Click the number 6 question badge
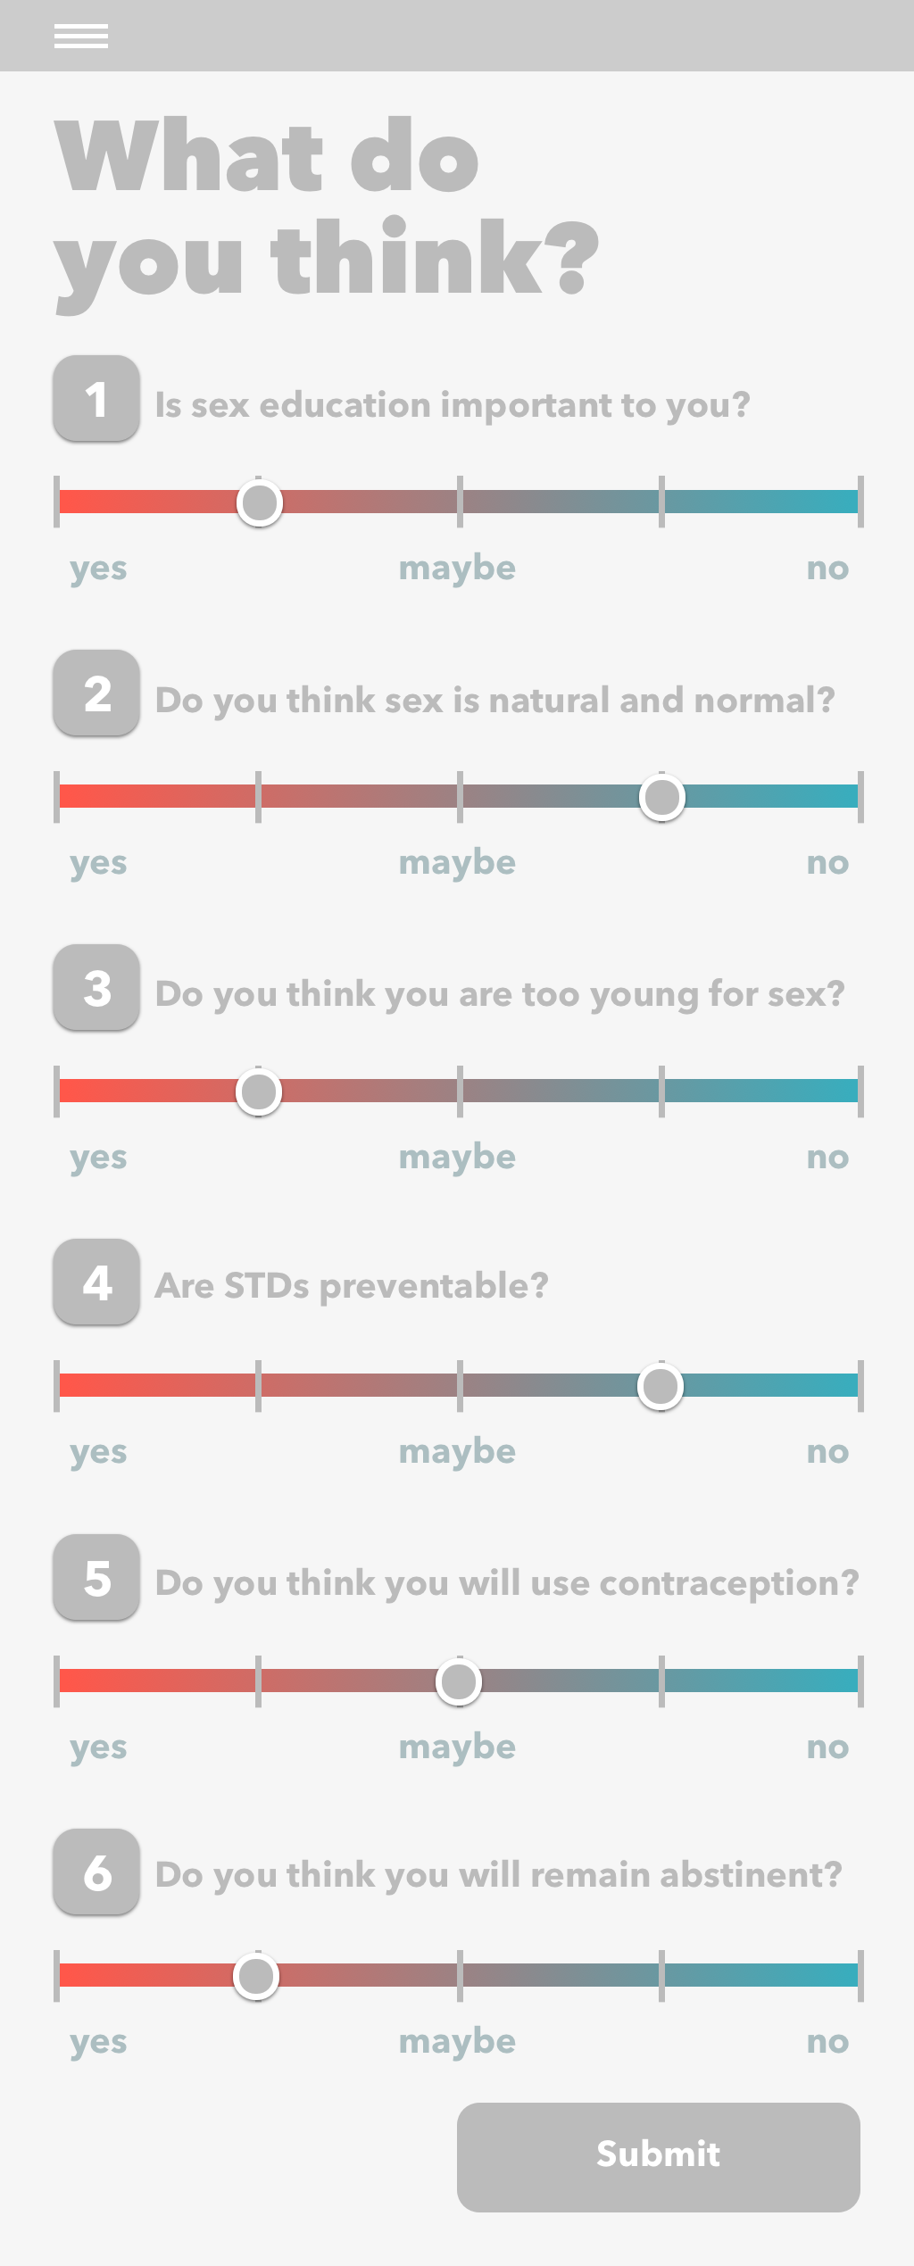Screen dimensions: 914x2266 [x=96, y=1872]
